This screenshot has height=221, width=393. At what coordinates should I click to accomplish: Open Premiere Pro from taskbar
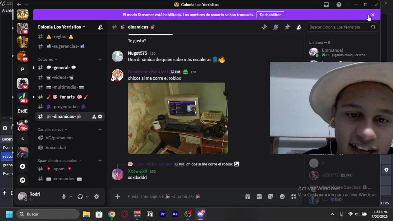(x=162, y=214)
